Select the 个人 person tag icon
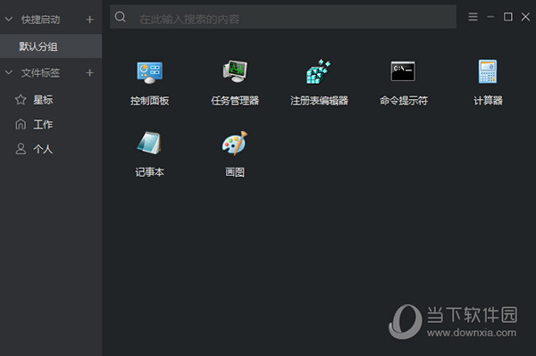Image resolution: width=536 pixels, height=356 pixels. pos(21,149)
